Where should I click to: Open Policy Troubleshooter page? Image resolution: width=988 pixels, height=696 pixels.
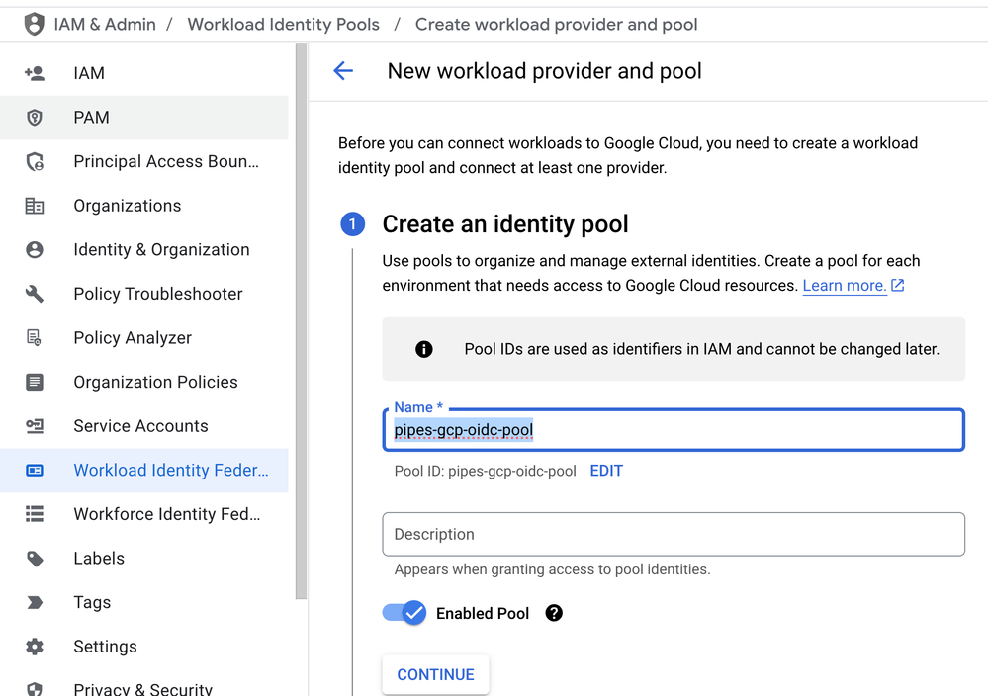(x=143, y=295)
